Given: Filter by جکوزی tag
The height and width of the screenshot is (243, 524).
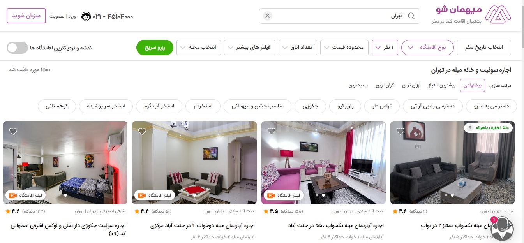Looking at the screenshot, I should coord(311,106).
